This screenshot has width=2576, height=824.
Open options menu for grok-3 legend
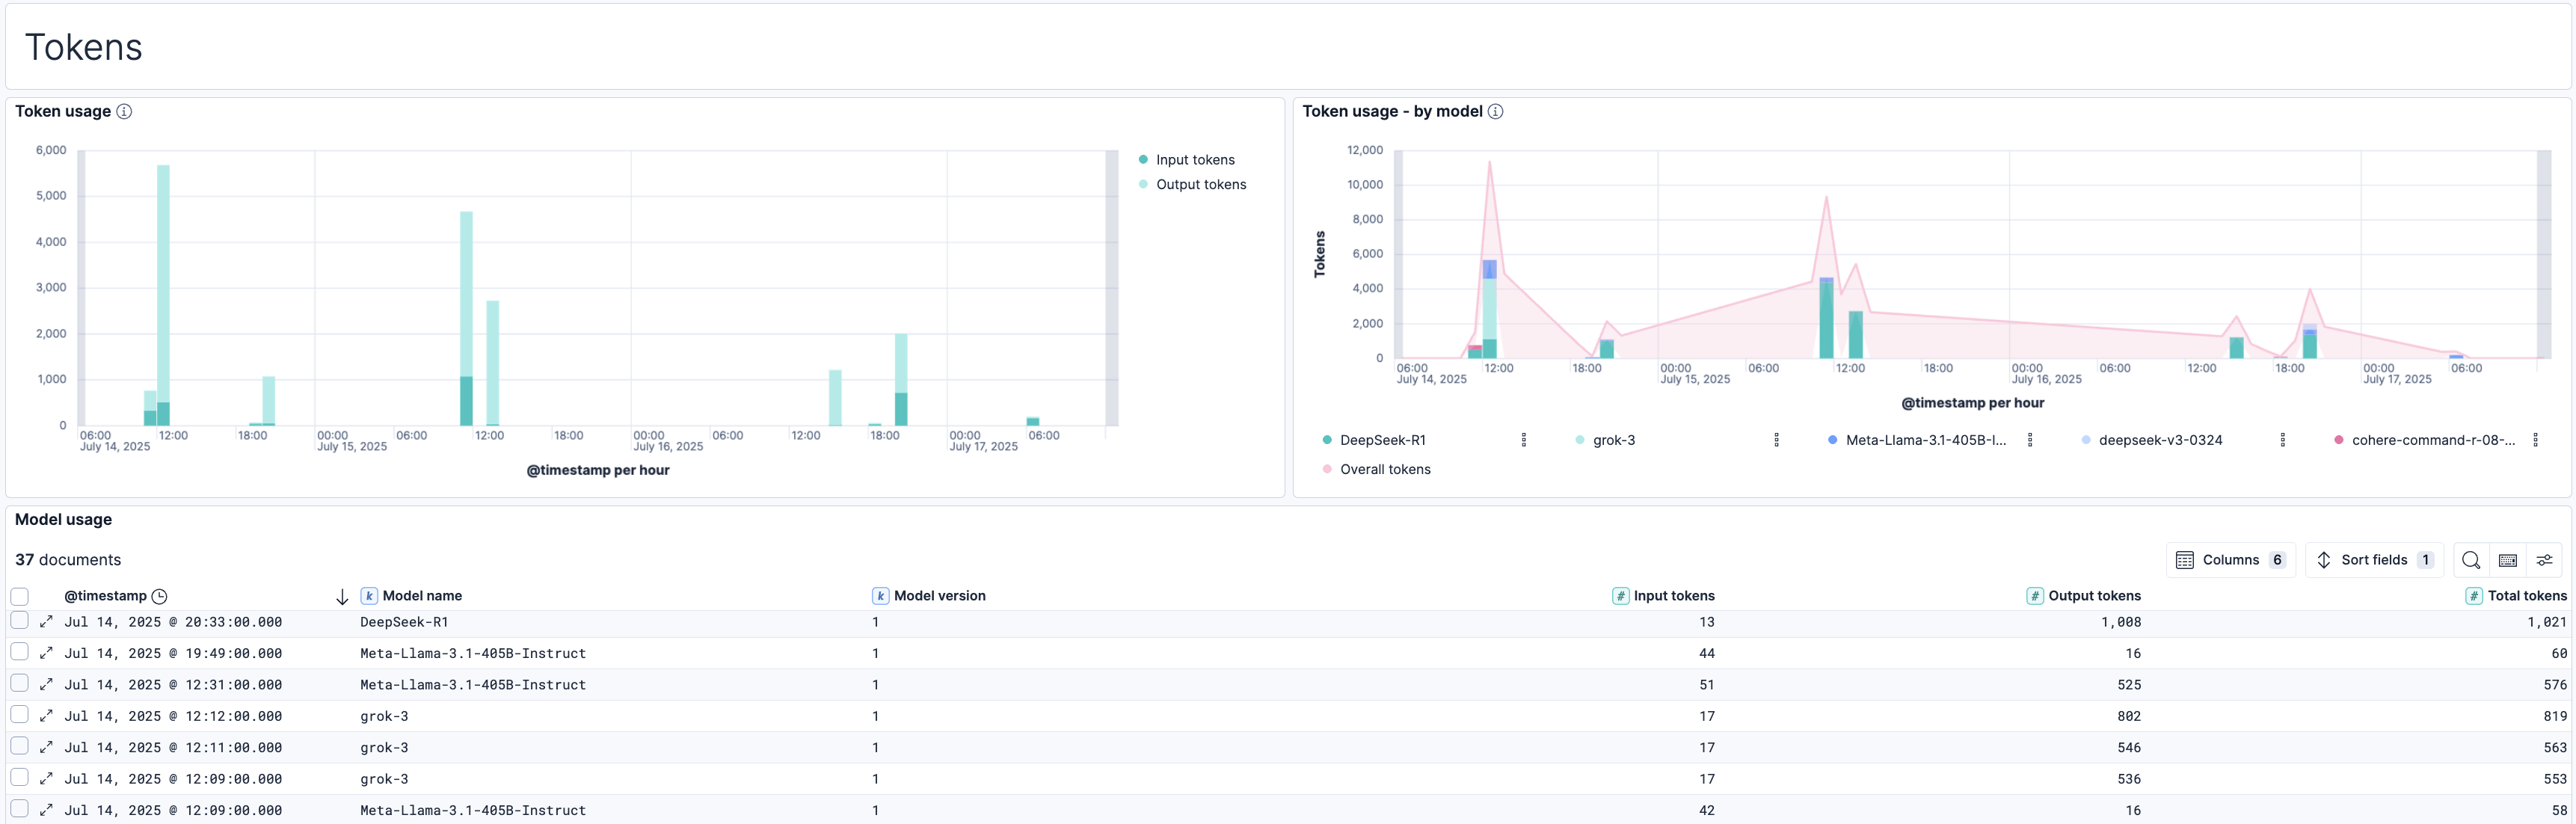(1776, 440)
